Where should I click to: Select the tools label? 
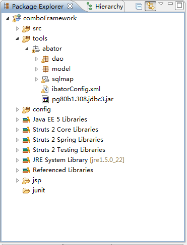pyautogui.click(x=40, y=38)
